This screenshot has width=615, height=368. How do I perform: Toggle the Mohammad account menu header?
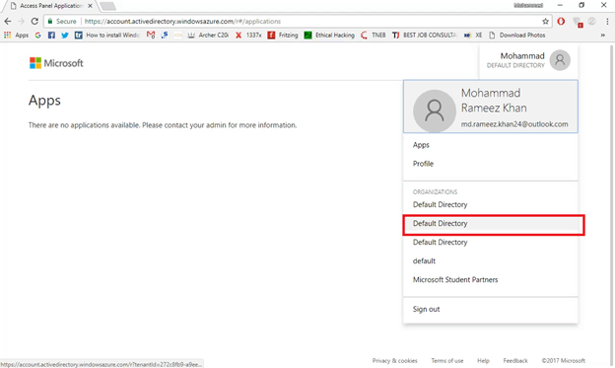click(528, 60)
